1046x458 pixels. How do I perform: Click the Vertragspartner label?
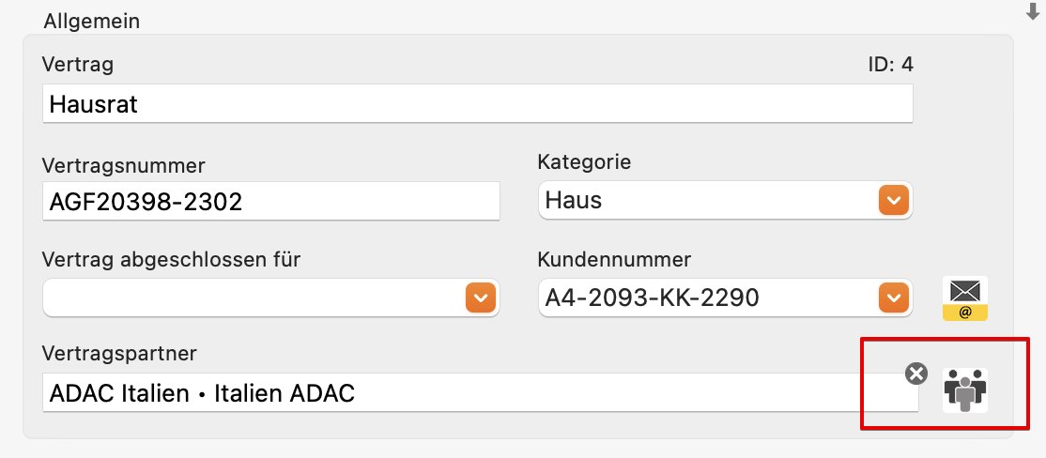point(119,354)
